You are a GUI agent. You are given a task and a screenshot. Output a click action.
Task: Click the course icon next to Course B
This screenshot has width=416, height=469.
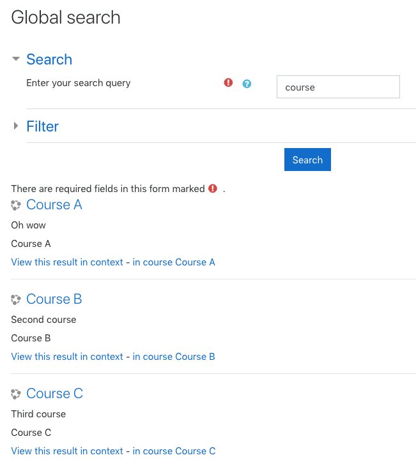click(16, 300)
